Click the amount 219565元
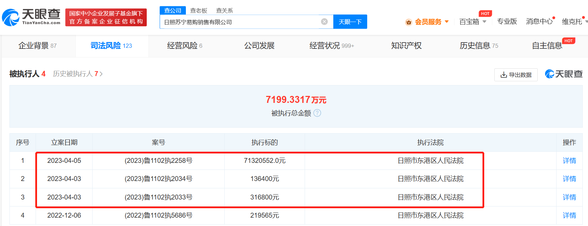This screenshot has height=226, width=588. click(x=264, y=216)
